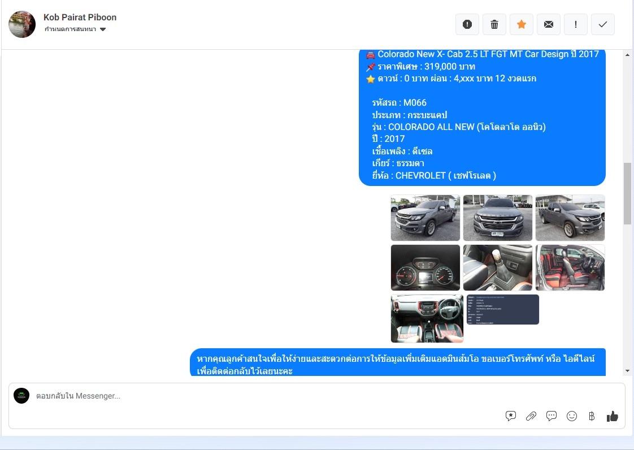Open gear shifter photo
Image resolution: width=634 pixels, height=450 pixels.
pyautogui.click(x=498, y=267)
